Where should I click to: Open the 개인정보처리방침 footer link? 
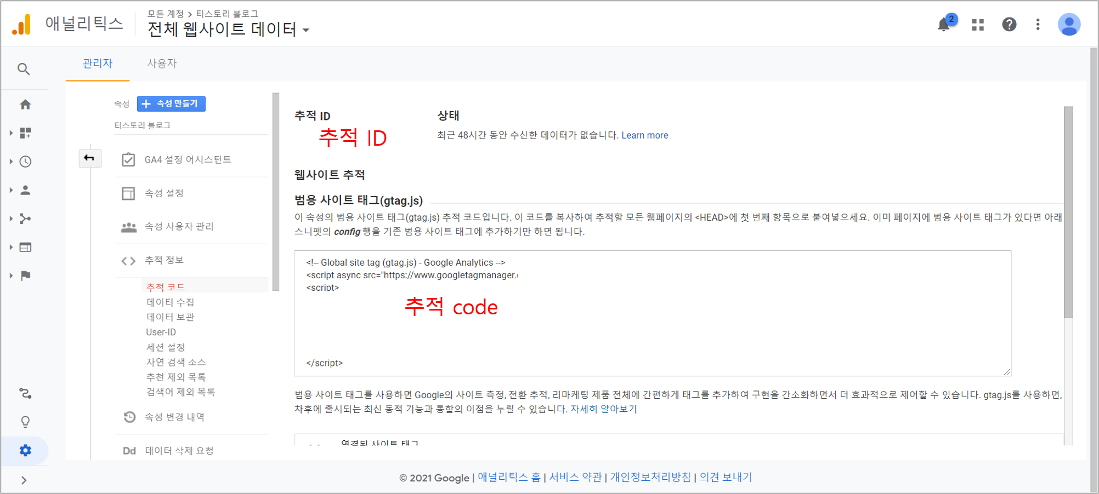[650, 477]
